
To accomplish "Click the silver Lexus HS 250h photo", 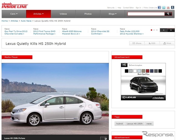I will (x=55, y=99).
